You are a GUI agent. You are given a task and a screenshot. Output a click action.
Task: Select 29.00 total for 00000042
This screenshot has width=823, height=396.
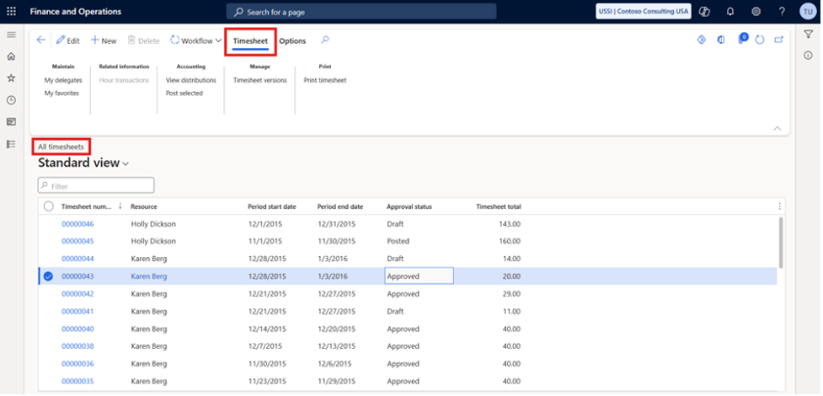[x=512, y=294]
